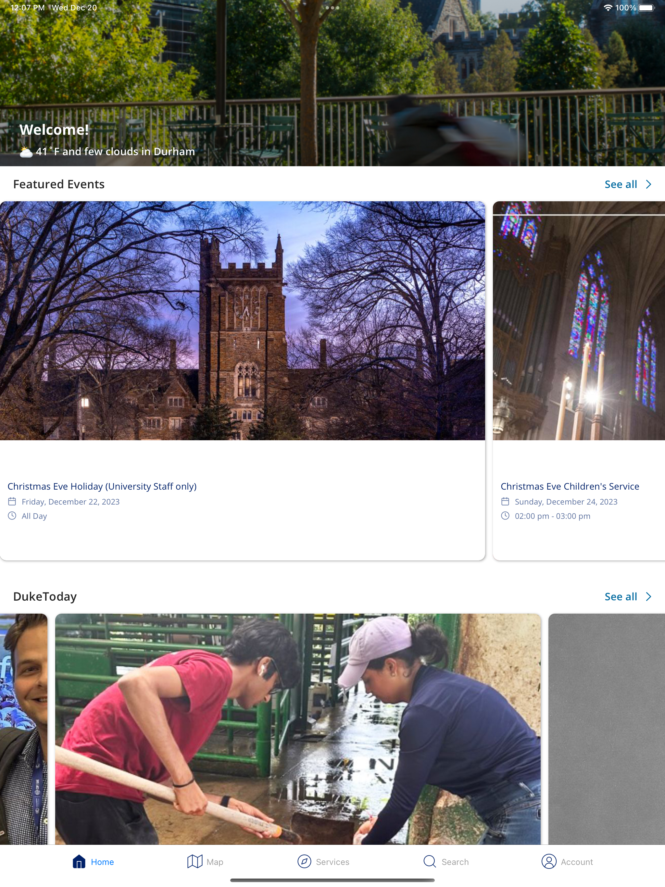Click See all for DukeToday

(621, 597)
